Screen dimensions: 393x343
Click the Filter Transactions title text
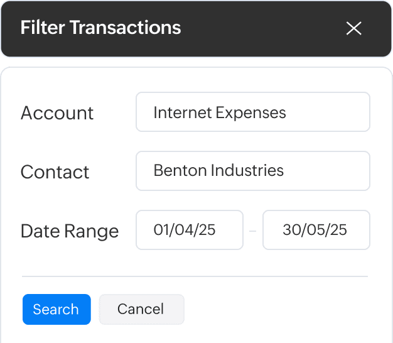[100, 28]
